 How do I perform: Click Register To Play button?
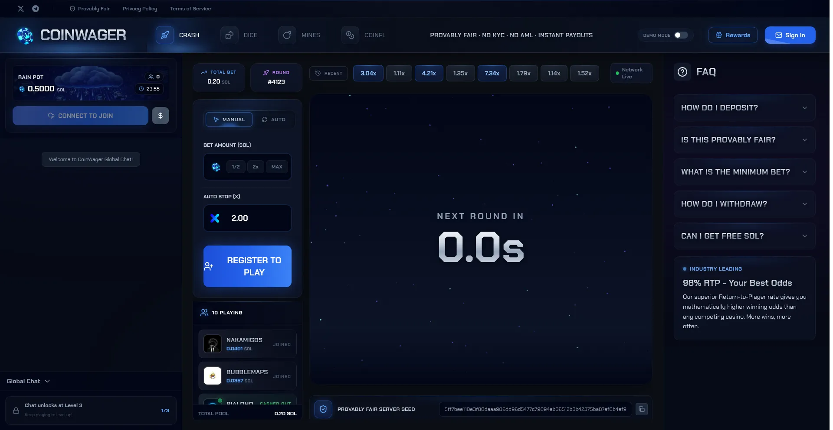[x=247, y=266]
